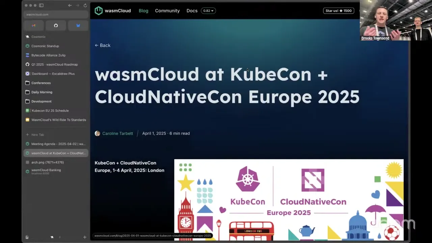Click the New Tab button
The image size is (432, 243).
pyautogui.click(x=56, y=135)
